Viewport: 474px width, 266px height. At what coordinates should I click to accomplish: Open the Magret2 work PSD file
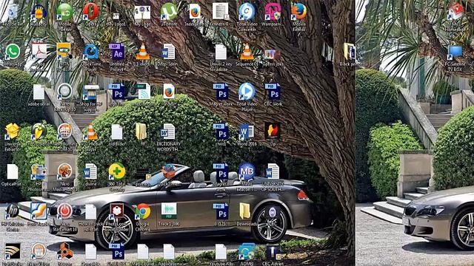click(x=221, y=171)
